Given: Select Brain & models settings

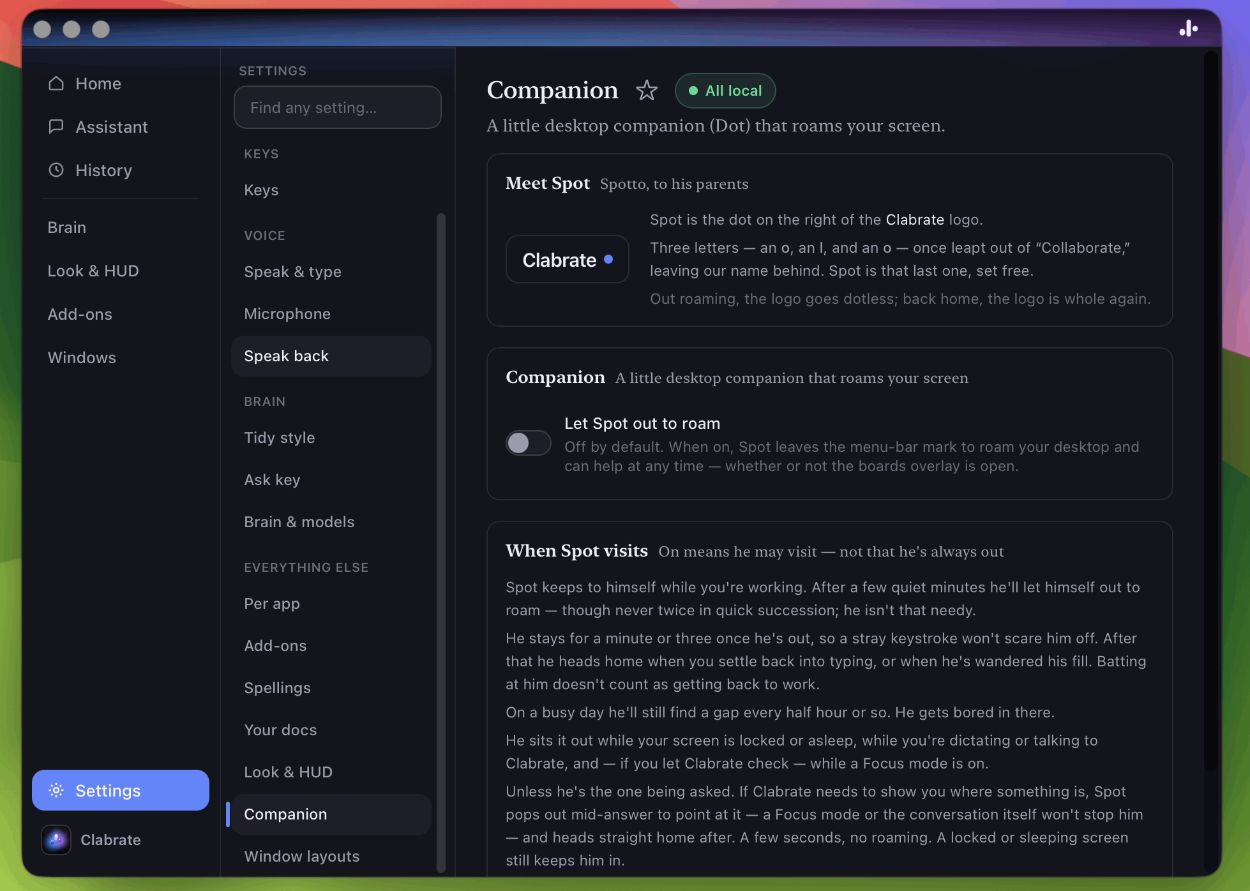Looking at the screenshot, I should coord(331,522).
